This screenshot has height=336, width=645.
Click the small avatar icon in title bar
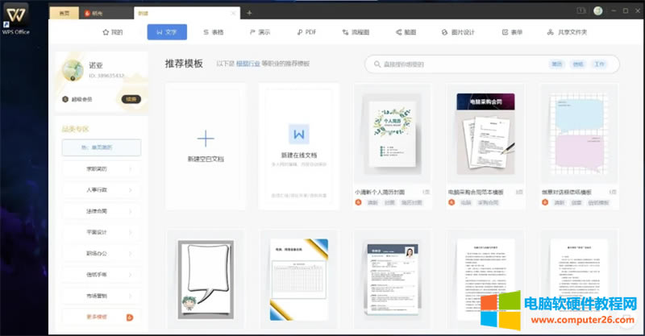[598, 11]
